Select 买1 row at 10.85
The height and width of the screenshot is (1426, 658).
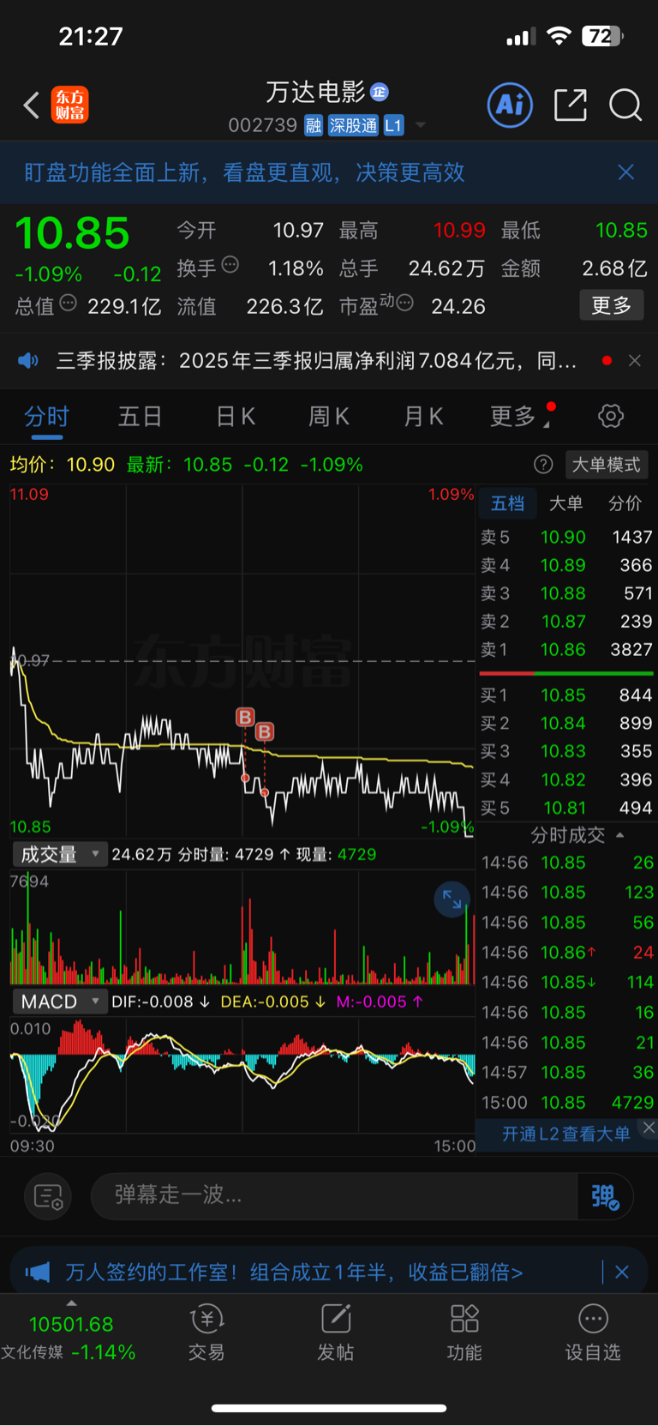566,695
